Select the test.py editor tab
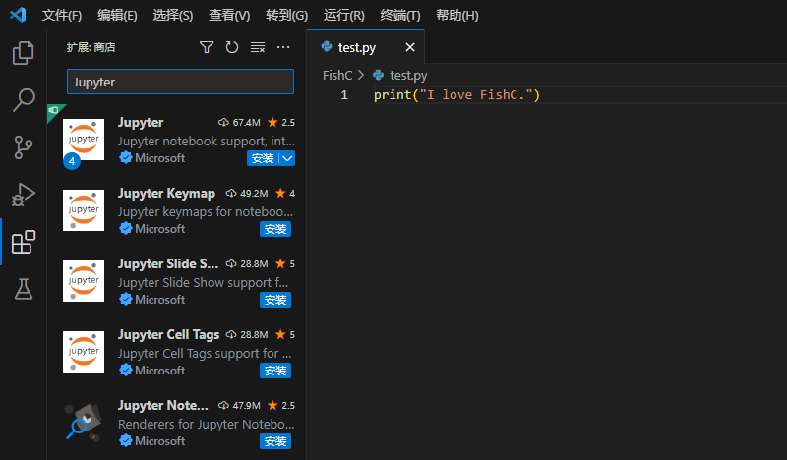This screenshot has height=460, width=787. 365,47
